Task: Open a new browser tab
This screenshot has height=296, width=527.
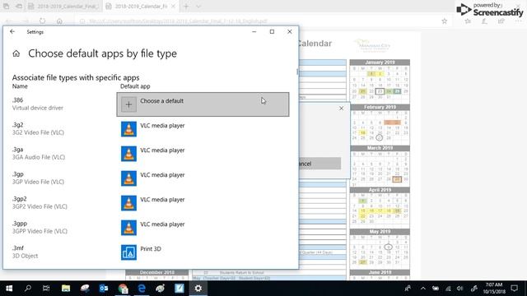Action: click(186, 7)
